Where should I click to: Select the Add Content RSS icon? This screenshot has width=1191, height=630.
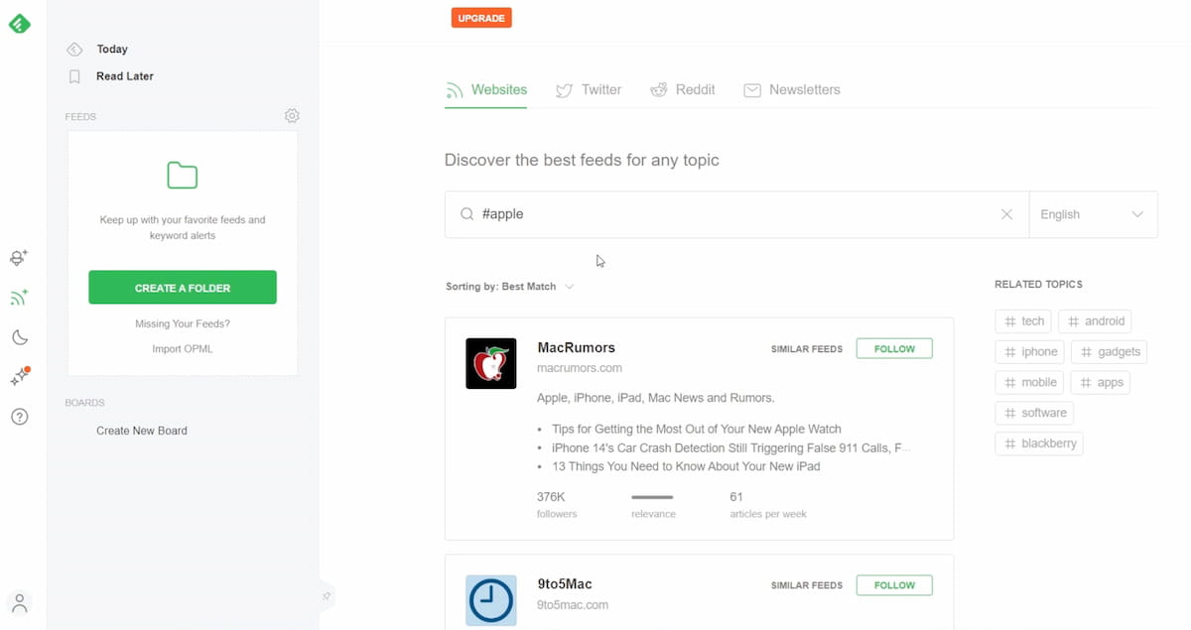[19, 297]
